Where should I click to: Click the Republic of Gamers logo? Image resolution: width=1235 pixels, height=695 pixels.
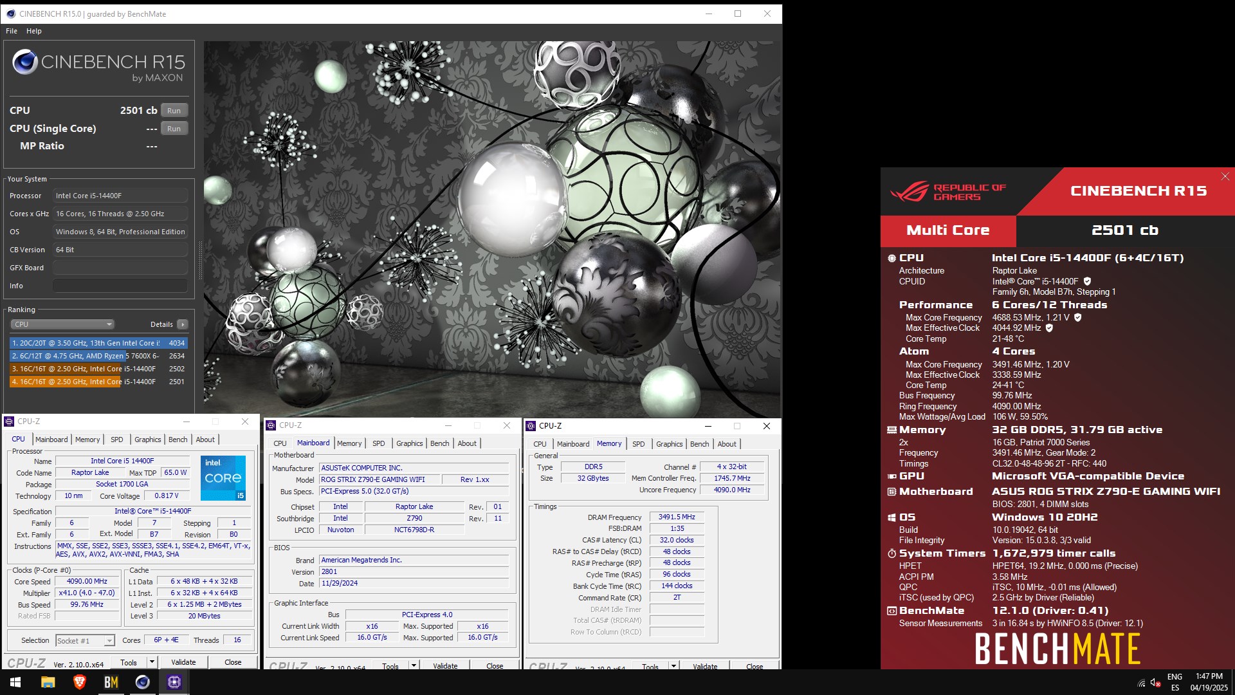click(x=947, y=191)
